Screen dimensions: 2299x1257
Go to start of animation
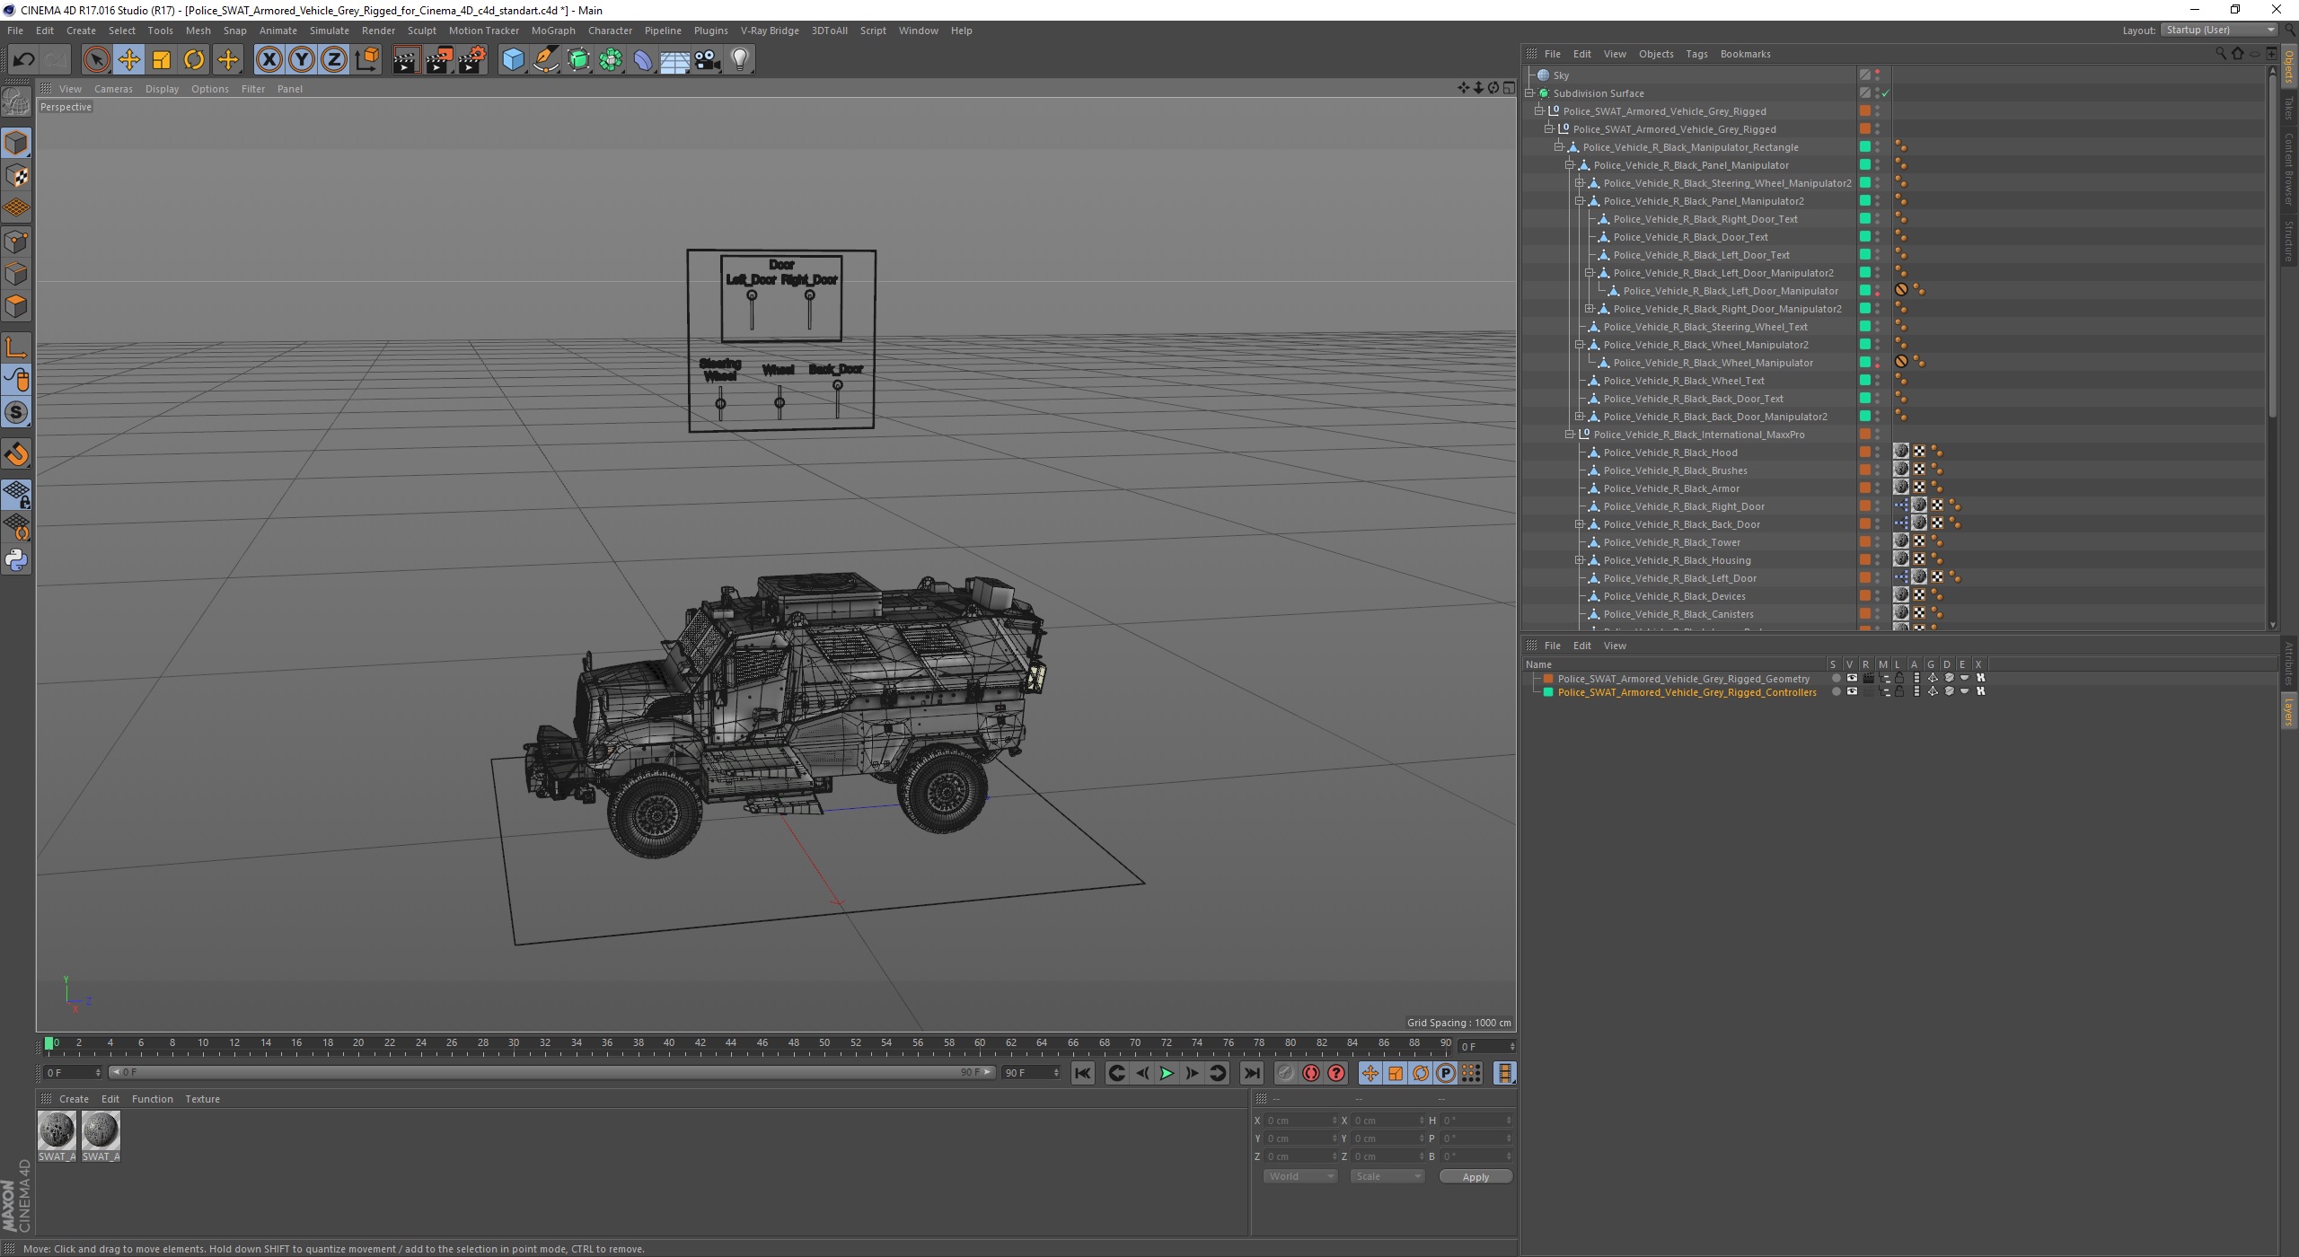pos(1083,1073)
